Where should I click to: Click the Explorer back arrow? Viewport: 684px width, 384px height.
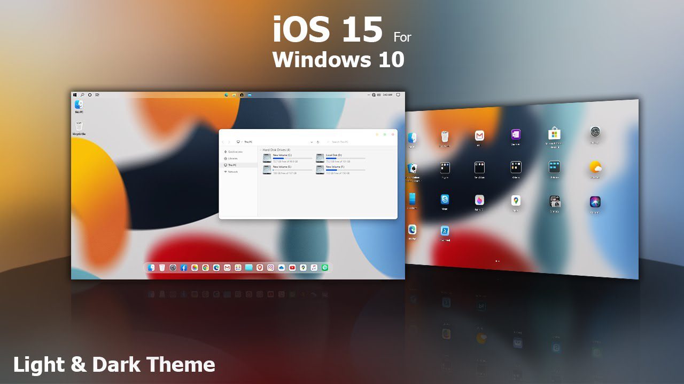tap(223, 142)
